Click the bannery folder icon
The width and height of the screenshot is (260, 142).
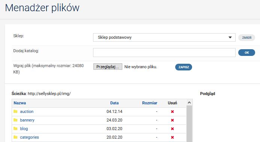tap(15, 120)
